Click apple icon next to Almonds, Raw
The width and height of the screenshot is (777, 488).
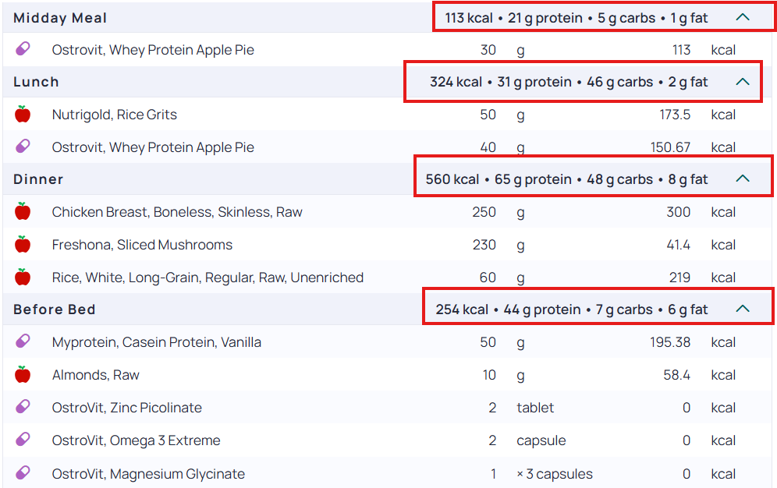point(23,374)
